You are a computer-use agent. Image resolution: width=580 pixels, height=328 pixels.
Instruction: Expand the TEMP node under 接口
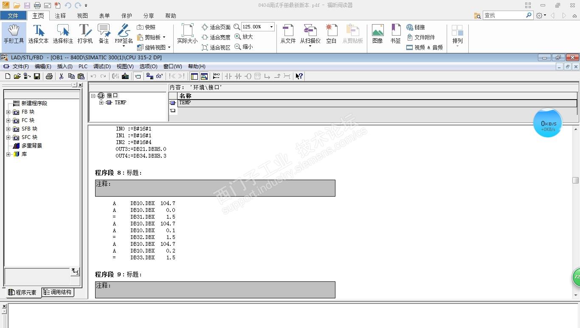coord(101,103)
